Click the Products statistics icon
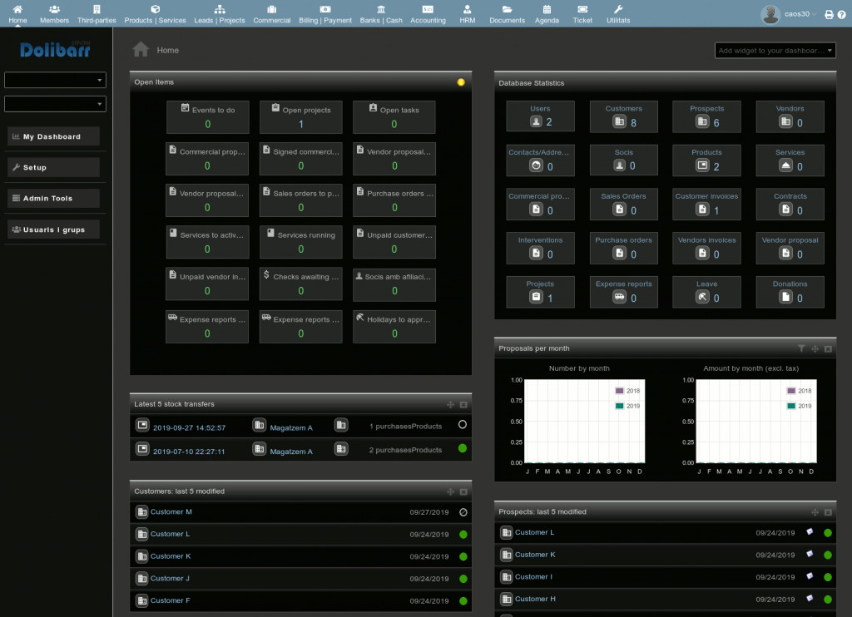The width and height of the screenshot is (852, 617). tap(702, 165)
